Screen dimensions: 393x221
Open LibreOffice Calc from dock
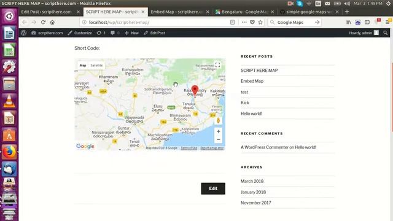coord(9,50)
